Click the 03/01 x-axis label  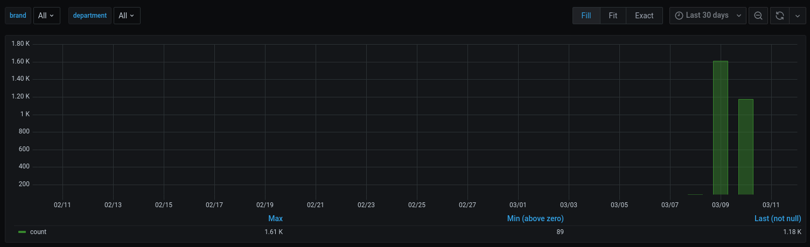click(518, 205)
